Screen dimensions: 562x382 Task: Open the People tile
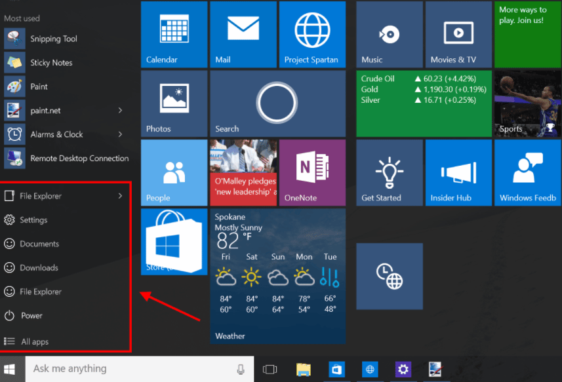point(174,172)
